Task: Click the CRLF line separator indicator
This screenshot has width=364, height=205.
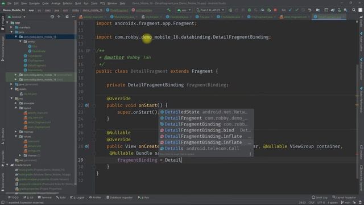Action: [311, 203]
